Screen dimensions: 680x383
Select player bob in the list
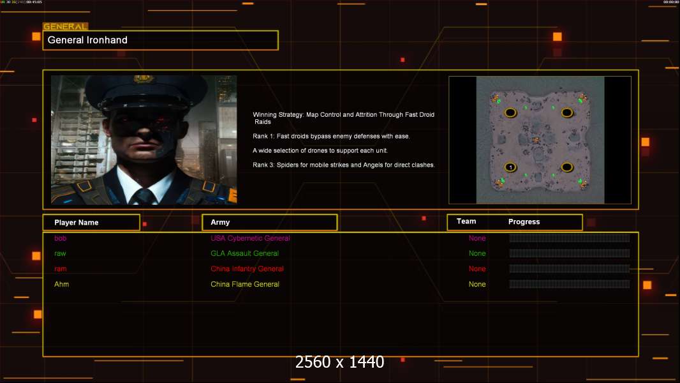(x=60, y=238)
